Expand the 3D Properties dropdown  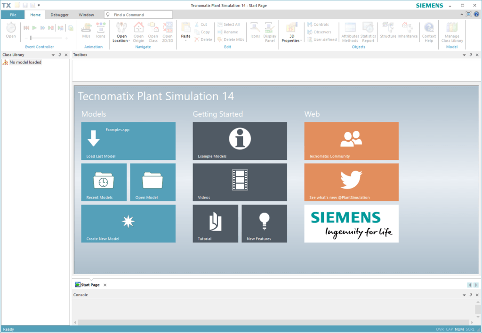[291, 39]
